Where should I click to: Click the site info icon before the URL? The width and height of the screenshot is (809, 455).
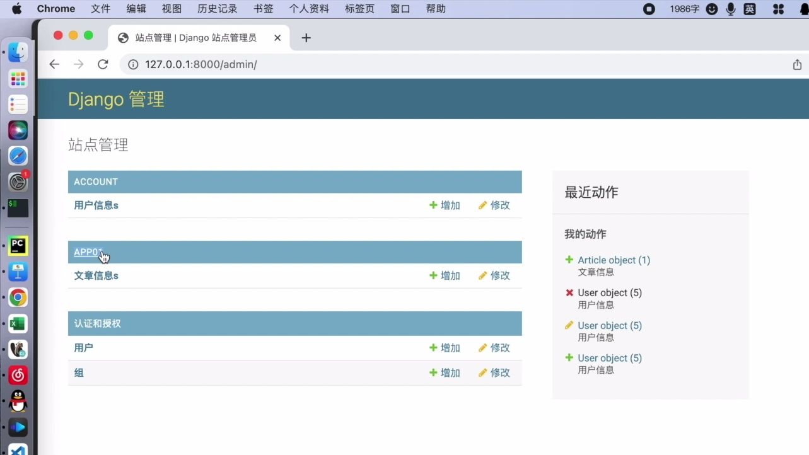132,64
